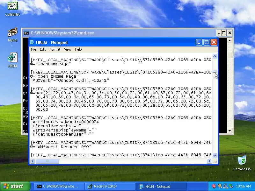Select the HKLM registry file desktop icon

pyautogui.click(x=12, y=60)
